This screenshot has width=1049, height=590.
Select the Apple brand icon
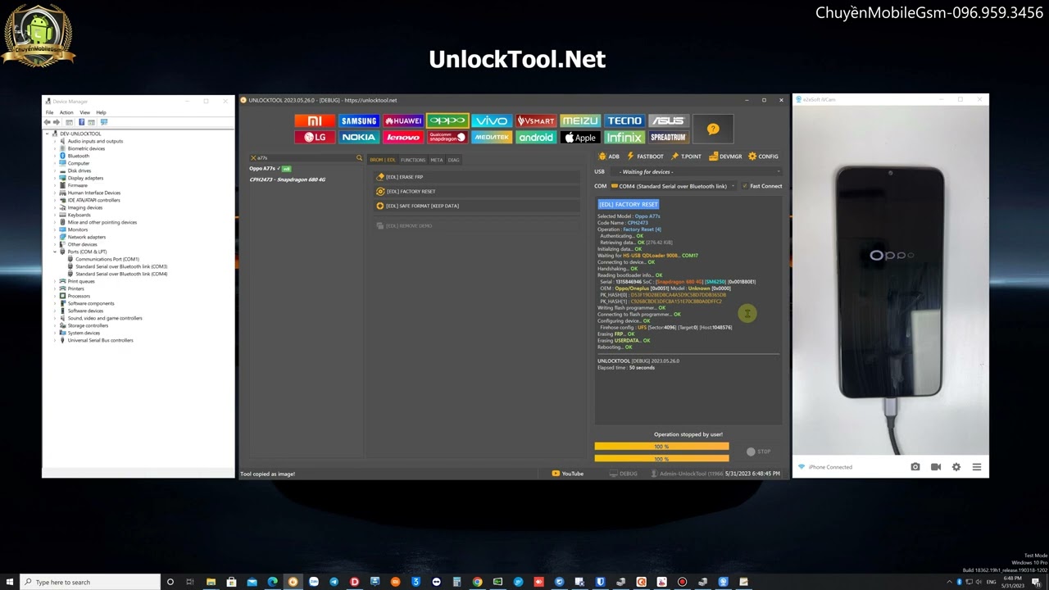coord(580,137)
